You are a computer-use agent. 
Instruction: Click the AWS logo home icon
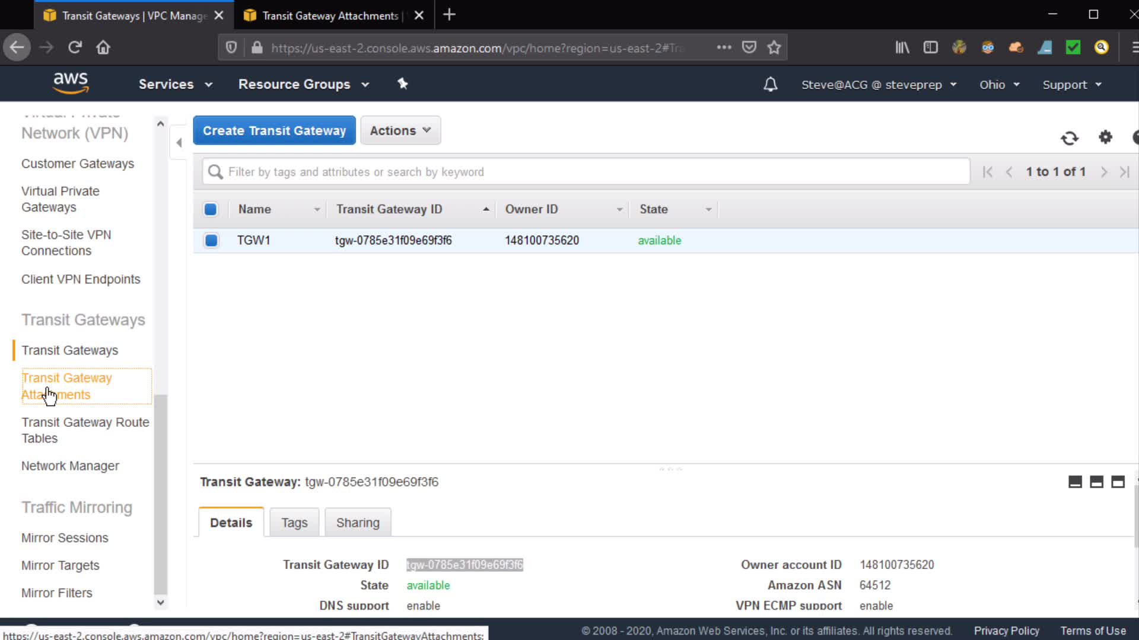click(x=71, y=84)
